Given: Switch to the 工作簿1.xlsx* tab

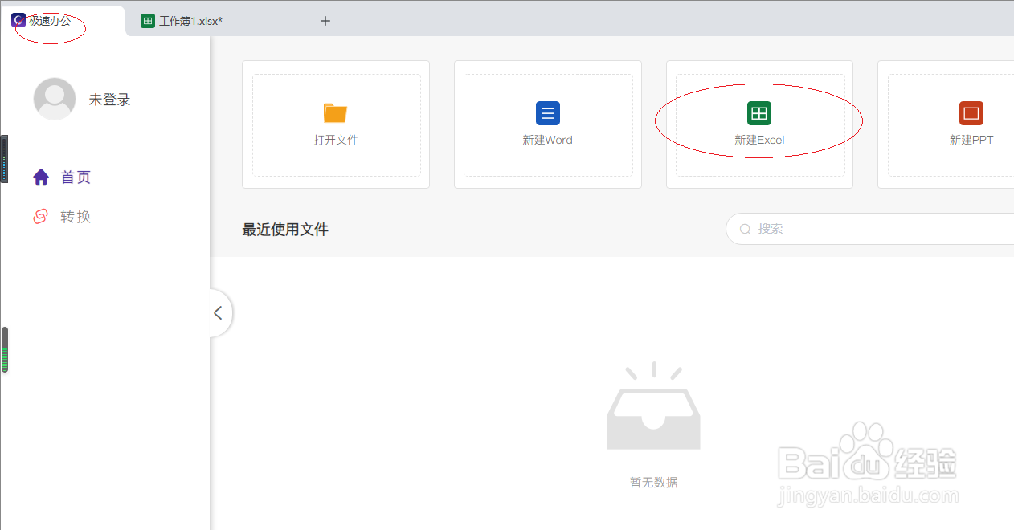Looking at the screenshot, I should pos(193,20).
